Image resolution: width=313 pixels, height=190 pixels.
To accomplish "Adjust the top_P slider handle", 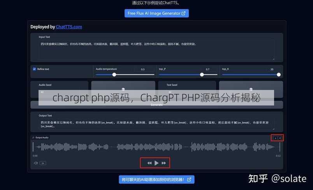I will [x=202, y=74].
